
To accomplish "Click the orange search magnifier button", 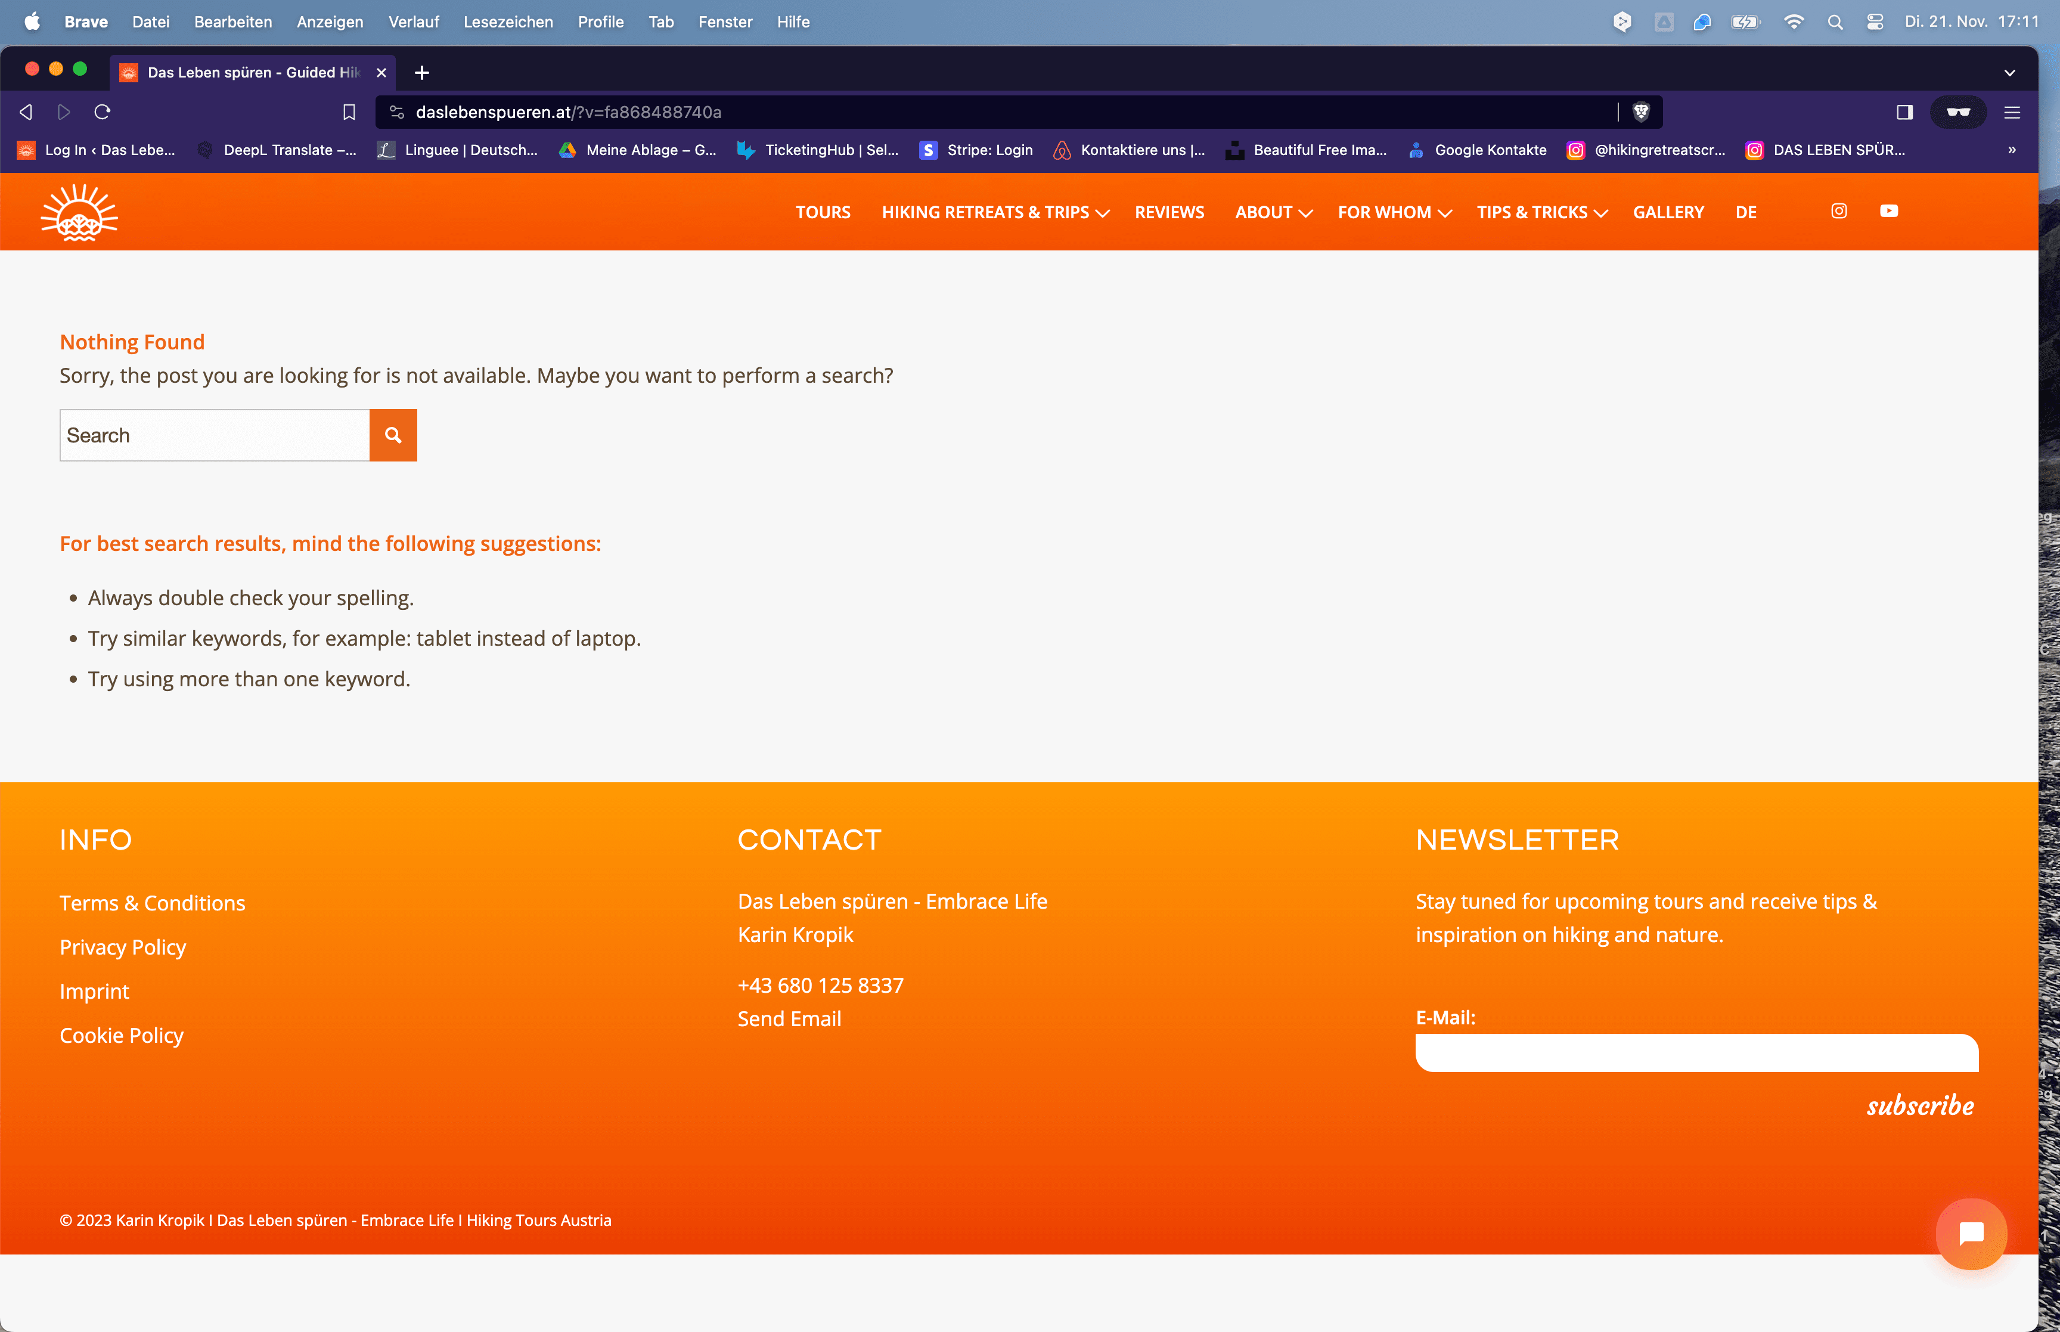I will (x=392, y=435).
